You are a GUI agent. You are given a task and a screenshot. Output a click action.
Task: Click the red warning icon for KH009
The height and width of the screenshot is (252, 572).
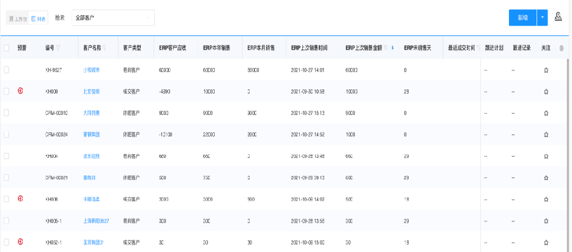click(x=21, y=91)
